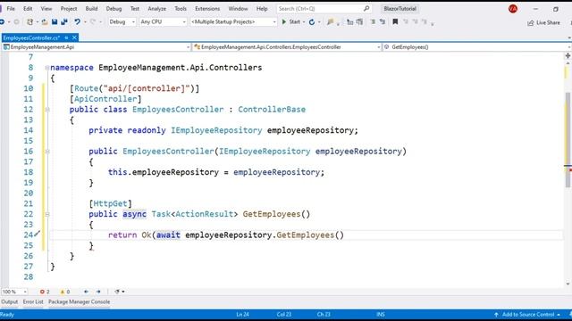Click the Ln 24 status bar entry
This screenshot has width=572, height=321.
(x=242, y=315)
